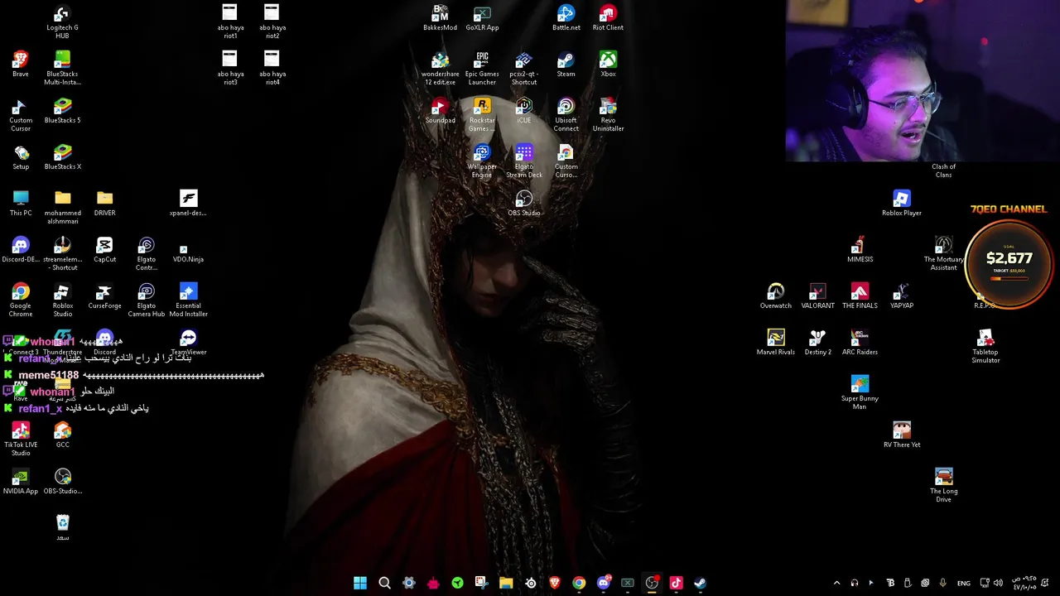Select the GoXLR App desktop shortcut

482,18
